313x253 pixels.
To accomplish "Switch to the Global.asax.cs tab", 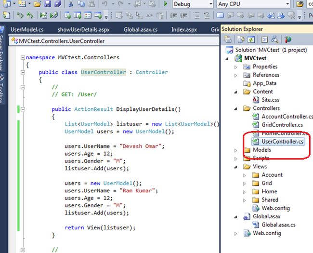I will point(141,29).
